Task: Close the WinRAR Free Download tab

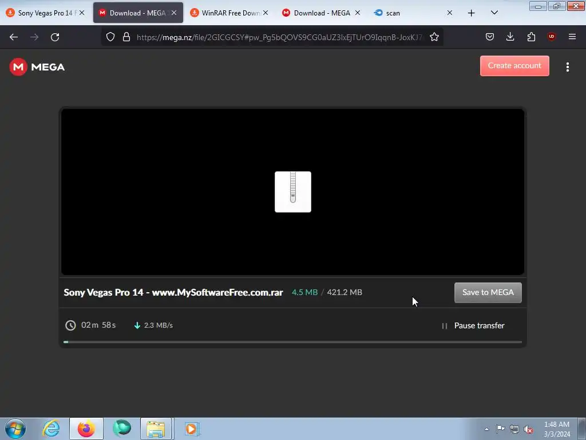Action: pos(266,13)
